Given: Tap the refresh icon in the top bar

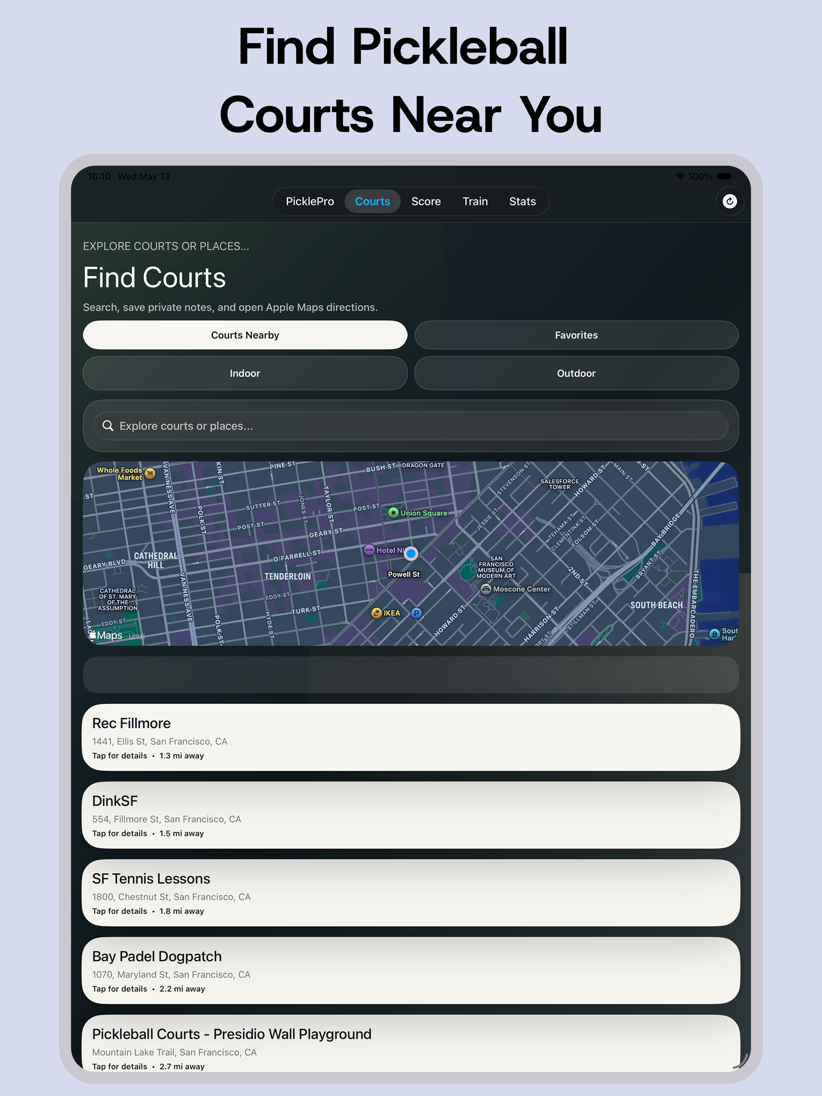Looking at the screenshot, I should pos(729,201).
